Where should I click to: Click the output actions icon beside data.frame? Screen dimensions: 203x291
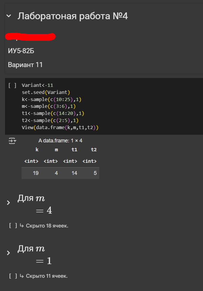(12, 141)
